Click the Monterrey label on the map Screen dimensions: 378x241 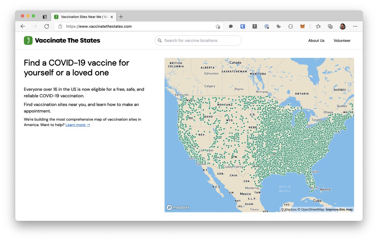coord(252,188)
